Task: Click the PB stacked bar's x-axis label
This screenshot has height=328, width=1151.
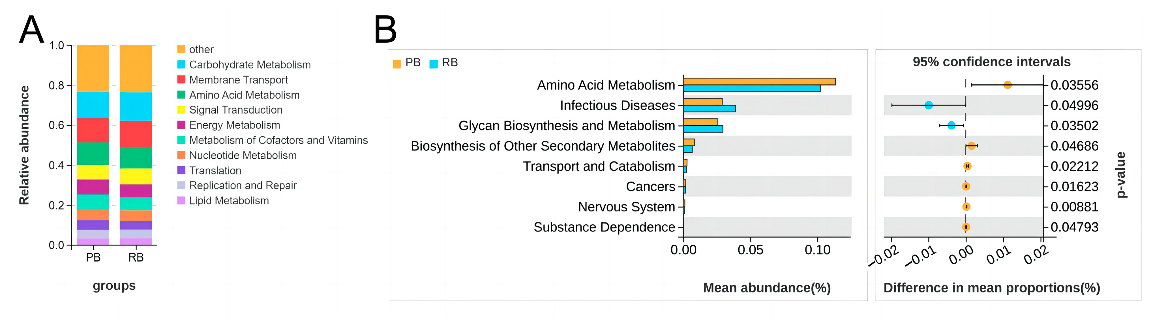Action: [x=93, y=258]
